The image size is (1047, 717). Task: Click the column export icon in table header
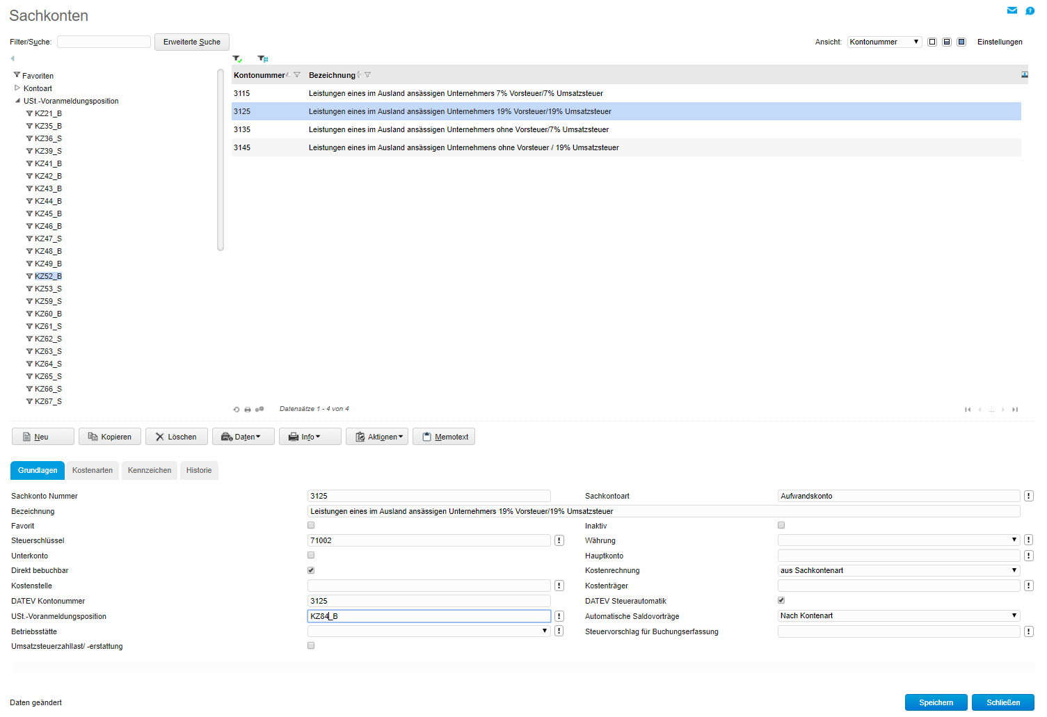[x=1025, y=74]
